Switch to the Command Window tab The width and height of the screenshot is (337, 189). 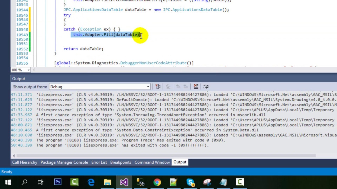pos(152,162)
